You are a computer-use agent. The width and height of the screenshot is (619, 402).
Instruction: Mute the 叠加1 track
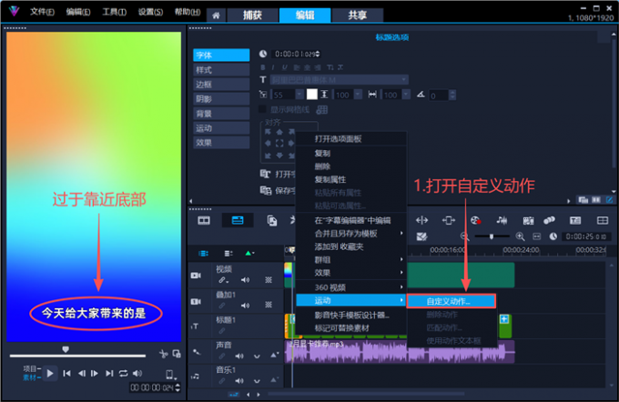click(x=245, y=305)
